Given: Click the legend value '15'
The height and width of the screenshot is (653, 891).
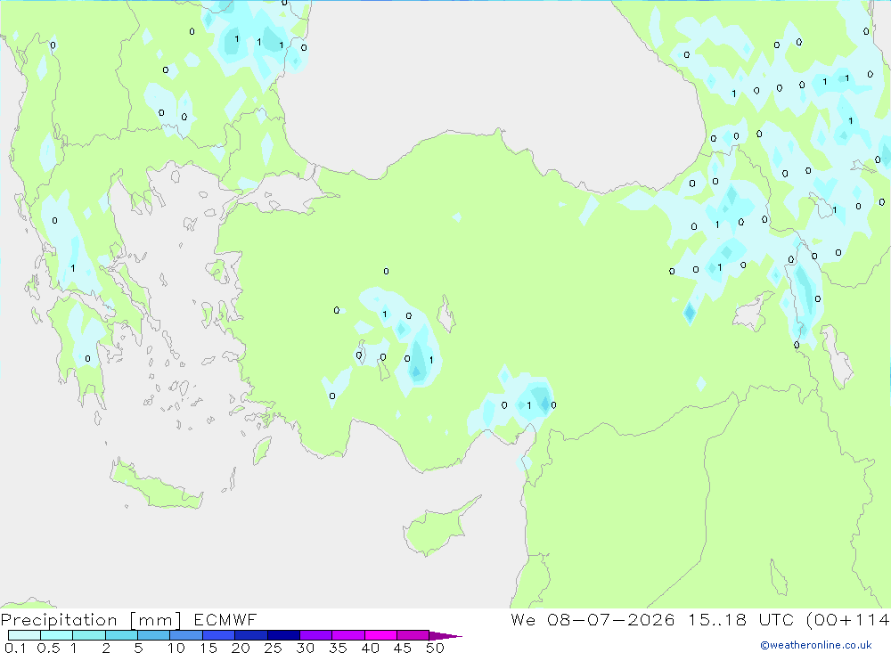Looking at the screenshot, I should [208, 648].
